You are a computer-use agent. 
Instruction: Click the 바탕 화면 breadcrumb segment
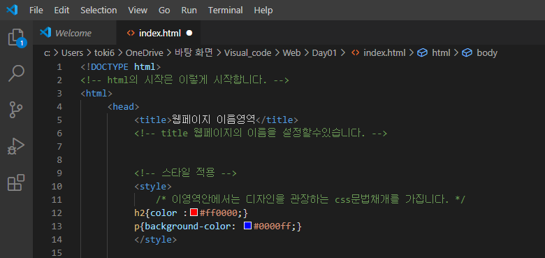pyautogui.click(x=194, y=53)
